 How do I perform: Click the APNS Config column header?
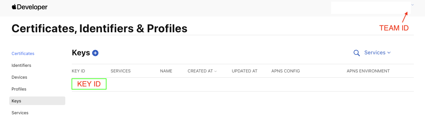[286, 71]
